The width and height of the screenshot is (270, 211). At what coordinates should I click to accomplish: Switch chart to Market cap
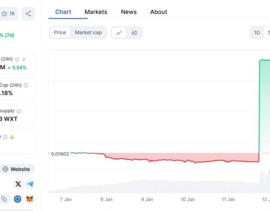click(88, 32)
